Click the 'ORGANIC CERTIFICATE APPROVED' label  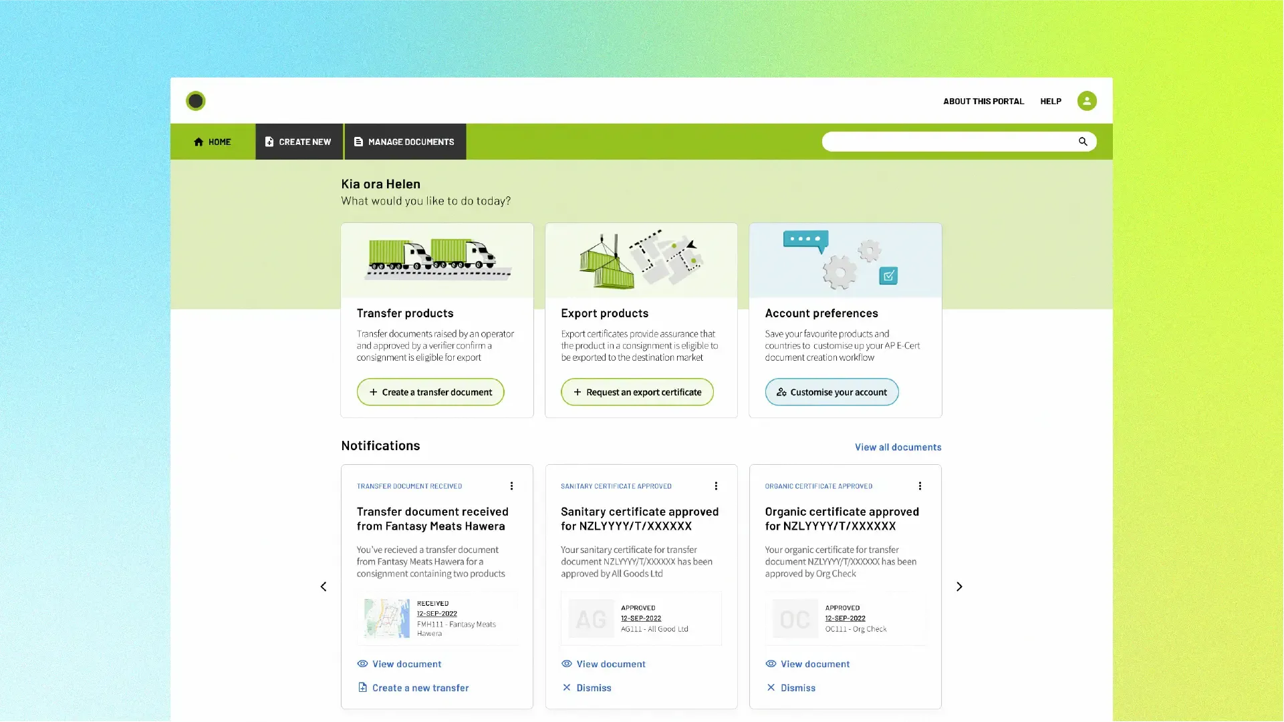[818, 486]
